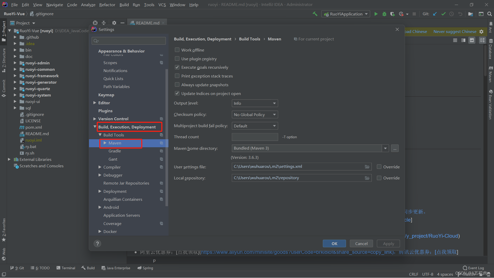The image size is (494, 278).
Task: Open the Build menu in menu bar
Action: pyautogui.click(x=124, y=4)
